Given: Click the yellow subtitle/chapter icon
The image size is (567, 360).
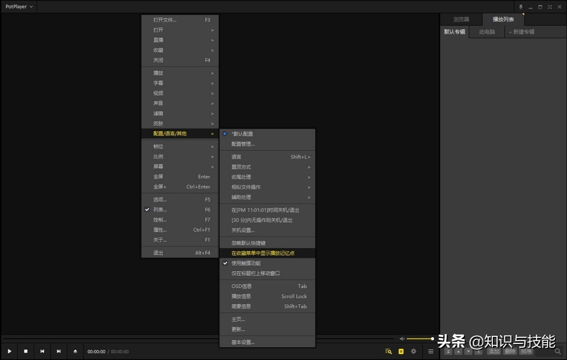Looking at the screenshot, I should pos(401,351).
